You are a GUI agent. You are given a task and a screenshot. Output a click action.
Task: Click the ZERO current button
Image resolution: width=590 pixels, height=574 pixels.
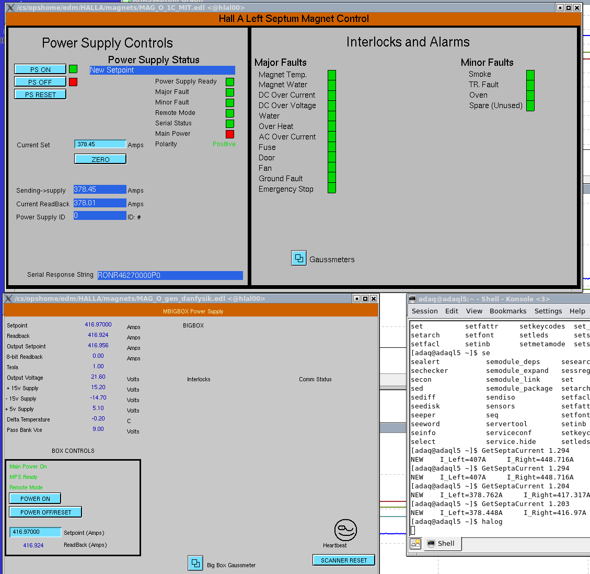pyautogui.click(x=100, y=159)
